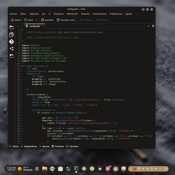
Task: Click the quick-open diamond icon near tab bar
Action: point(149,26)
